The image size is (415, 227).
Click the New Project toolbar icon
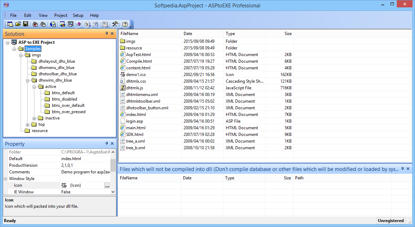10,24
